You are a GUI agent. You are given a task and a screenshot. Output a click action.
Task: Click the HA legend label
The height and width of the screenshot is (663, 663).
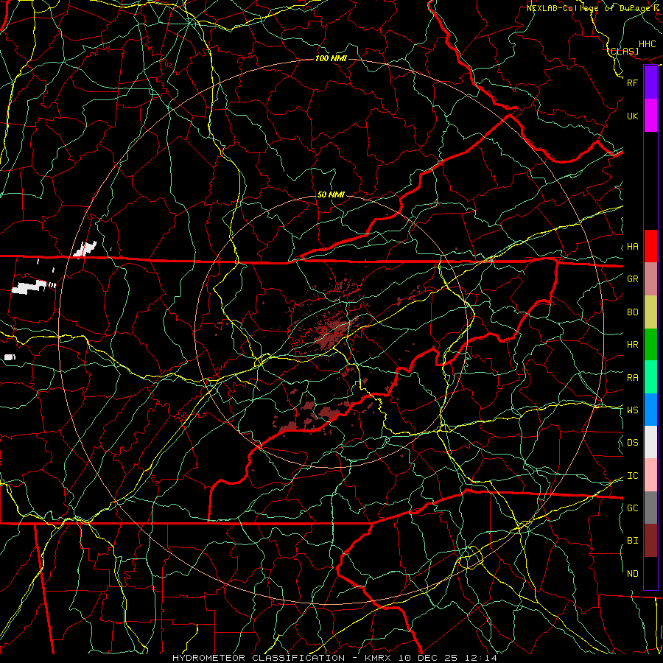click(632, 247)
